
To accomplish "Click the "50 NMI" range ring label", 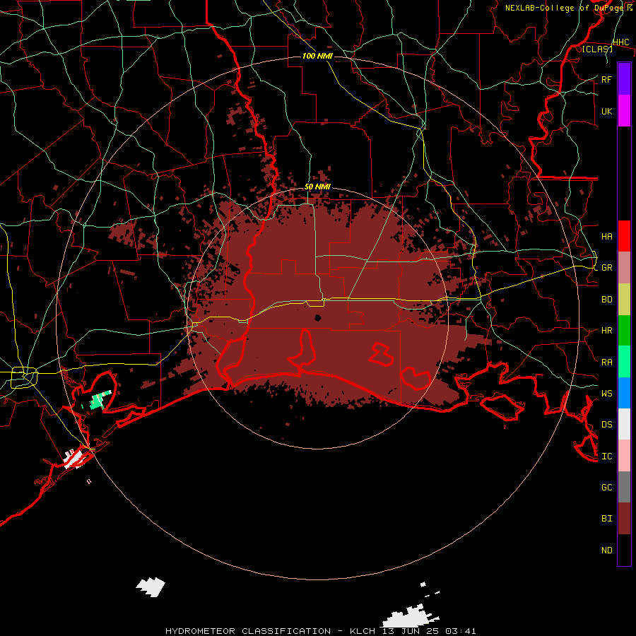I will tap(317, 187).
